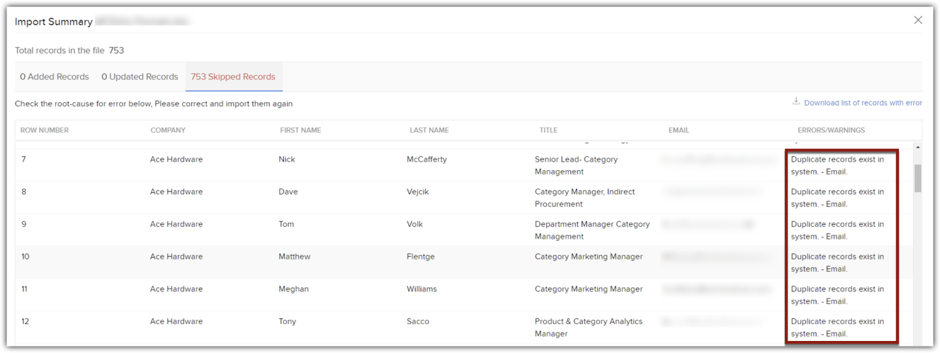This screenshot has width=940, height=353.
Task: Click the First Name column header
Action: coord(300,130)
